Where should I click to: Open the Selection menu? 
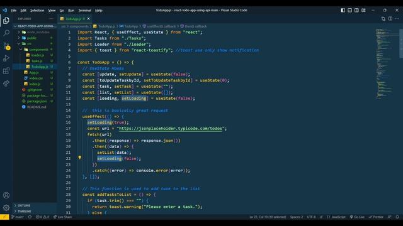click(x=37, y=10)
